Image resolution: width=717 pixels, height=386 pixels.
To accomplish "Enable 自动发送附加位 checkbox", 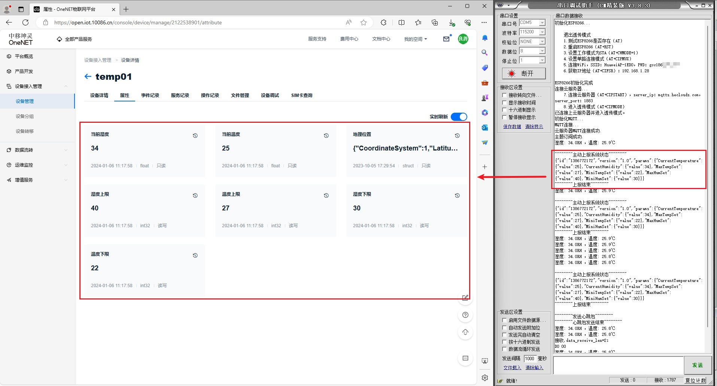I will coord(504,328).
